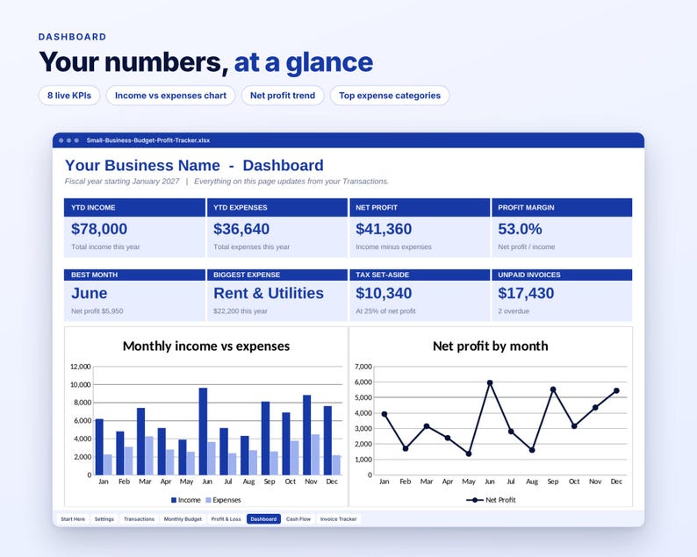Screen dimensions: 697x557
Task: Click the active Dashboard sheet tab
Action: 263,518
